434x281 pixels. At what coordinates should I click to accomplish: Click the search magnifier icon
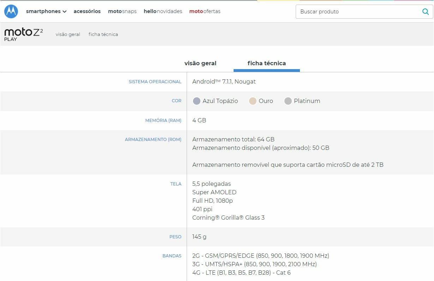click(x=426, y=12)
